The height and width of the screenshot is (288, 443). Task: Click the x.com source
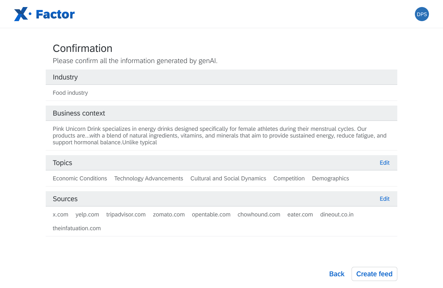coord(60,214)
